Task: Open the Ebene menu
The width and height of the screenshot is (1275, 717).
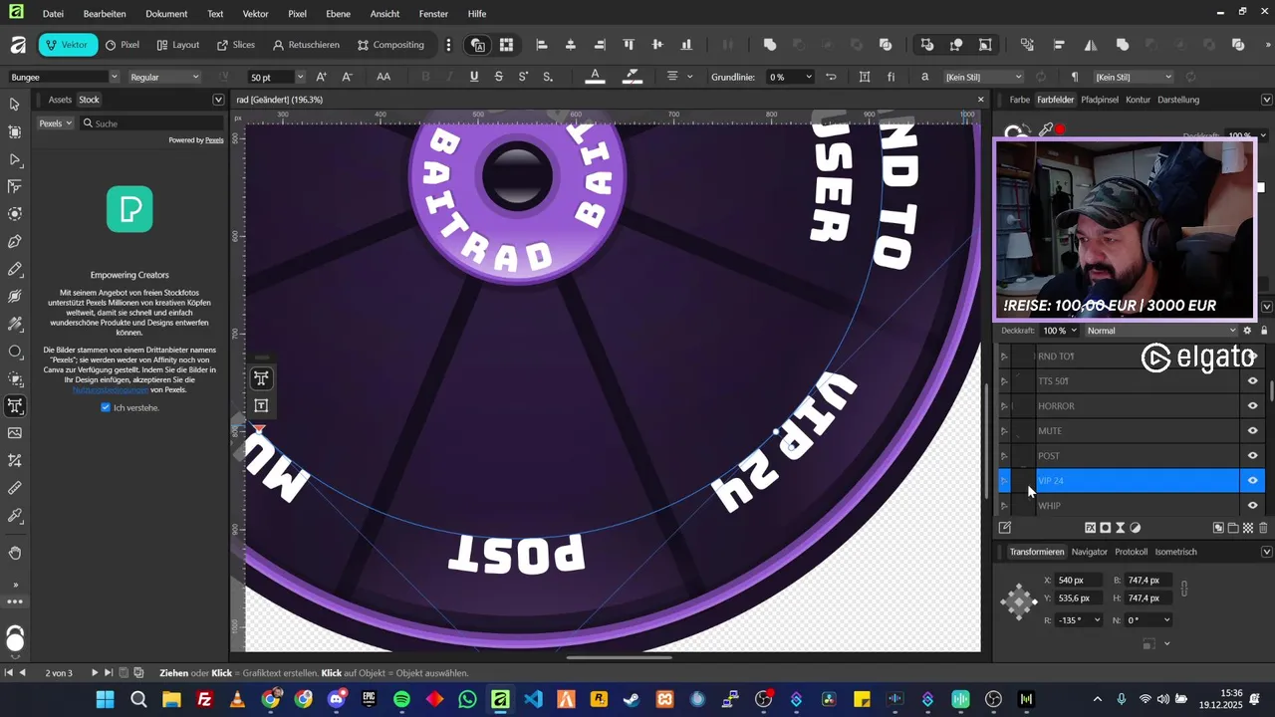Action: (x=339, y=14)
